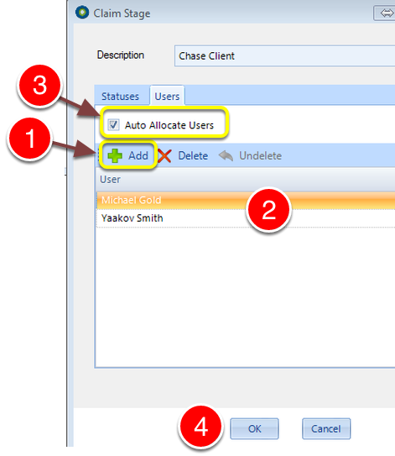Click the grey Undelete arrow icon

point(226,155)
